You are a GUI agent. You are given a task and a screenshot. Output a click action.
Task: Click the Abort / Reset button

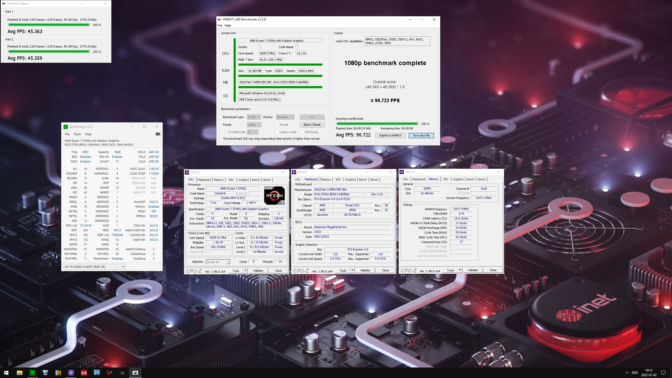312,125
